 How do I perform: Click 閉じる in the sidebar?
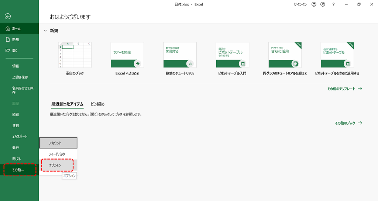click(19, 159)
